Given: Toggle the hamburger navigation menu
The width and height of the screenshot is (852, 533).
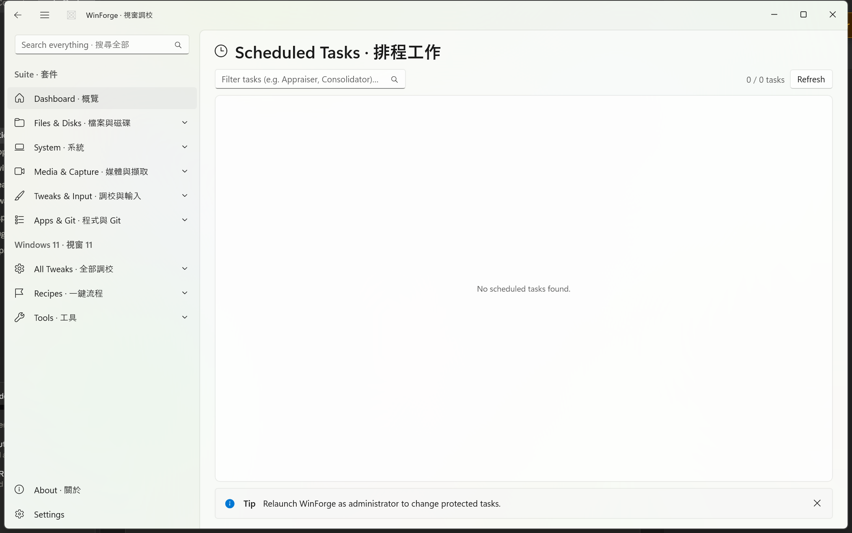Looking at the screenshot, I should pos(45,15).
